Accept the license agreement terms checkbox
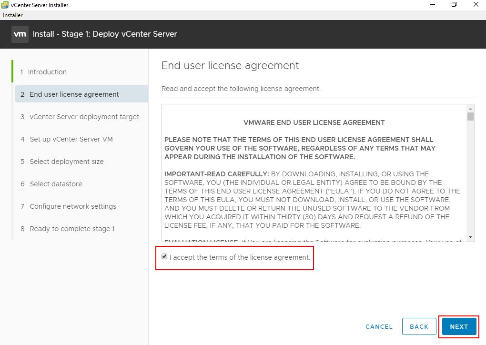 pyautogui.click(x=164, y=256)
